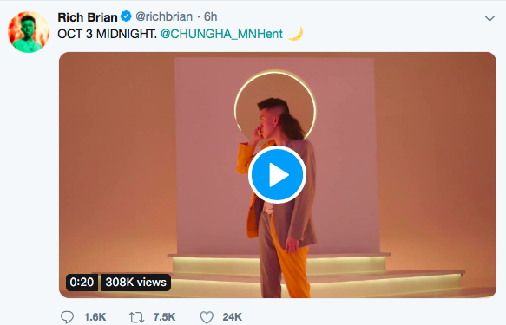
Task: Click the 308K views label
Action: point(136,283)
